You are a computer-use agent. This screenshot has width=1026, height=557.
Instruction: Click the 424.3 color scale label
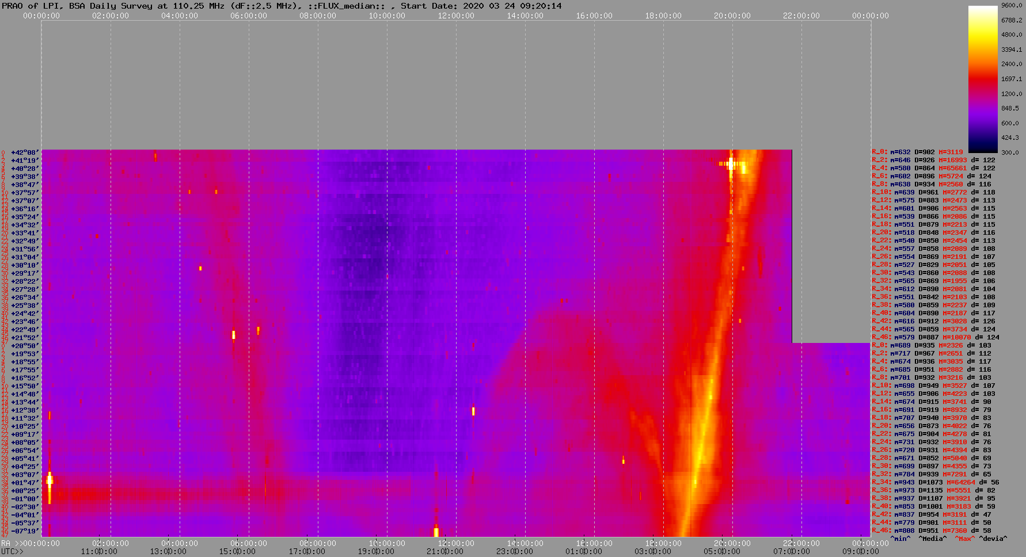(x=1010, y=138)
